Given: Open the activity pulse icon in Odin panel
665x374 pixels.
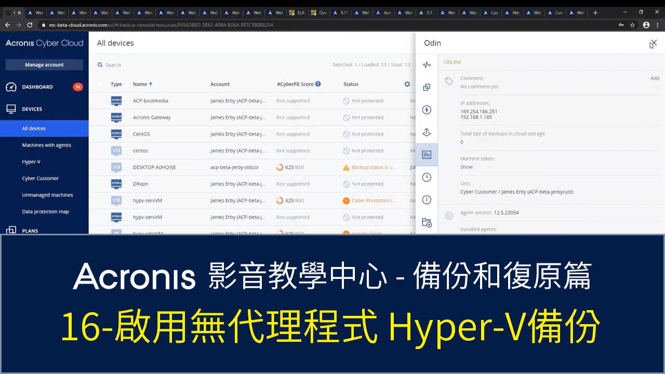Looking at the screenshot, I should tap(427, 65).
